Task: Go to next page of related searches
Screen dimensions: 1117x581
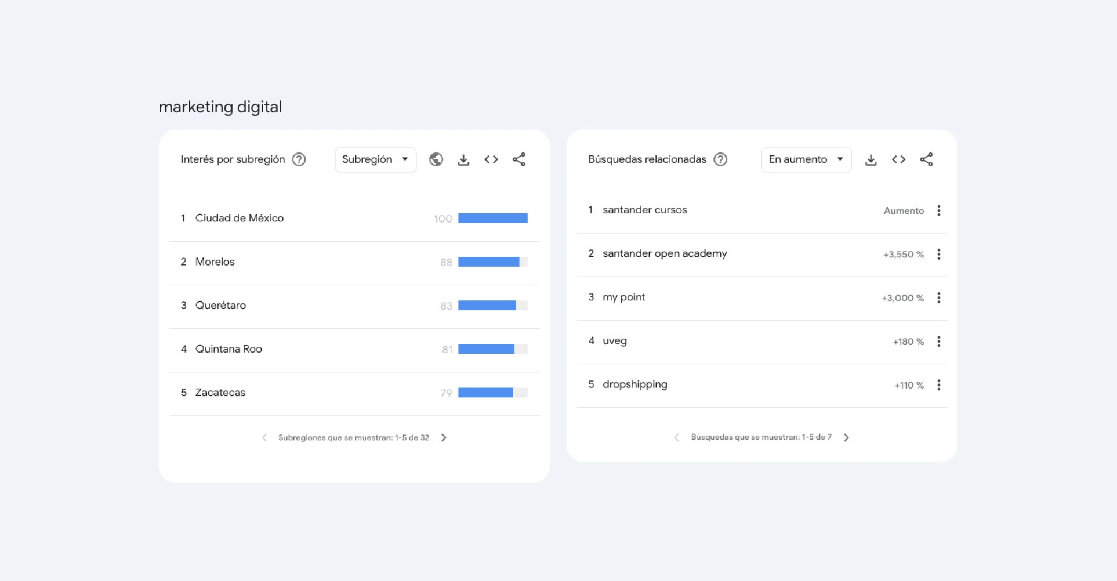Action: (846, 437)
